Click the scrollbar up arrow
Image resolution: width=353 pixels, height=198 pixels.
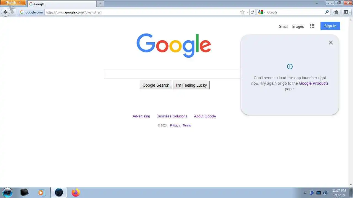click(x=351, y=20)
